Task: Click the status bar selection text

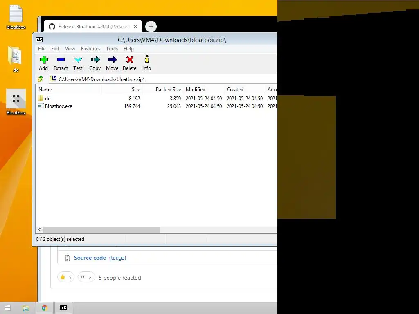Action: 60,239
